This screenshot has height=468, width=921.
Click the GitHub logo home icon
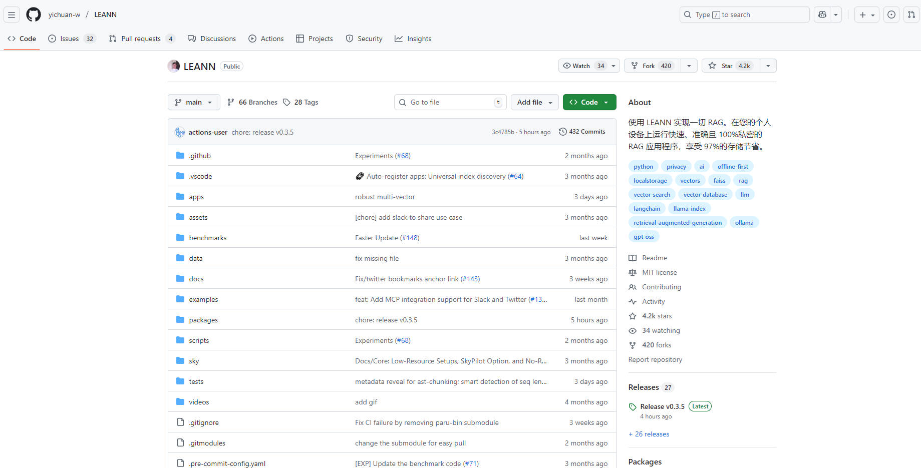(x=34, y=15)
